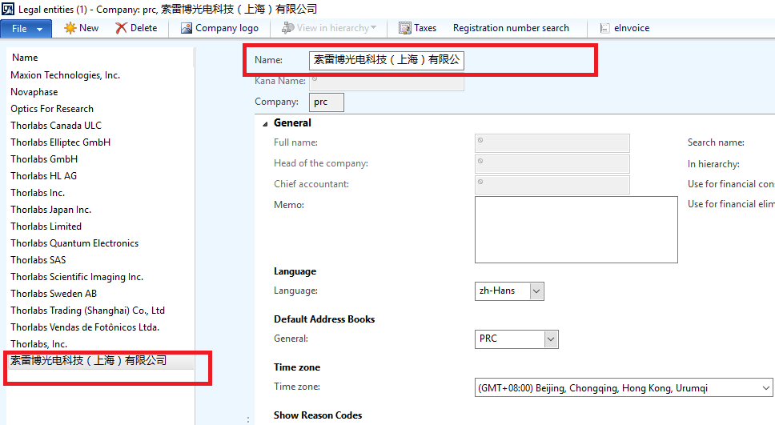Select Thorlabs Japan Inc.

coord(51,210)
